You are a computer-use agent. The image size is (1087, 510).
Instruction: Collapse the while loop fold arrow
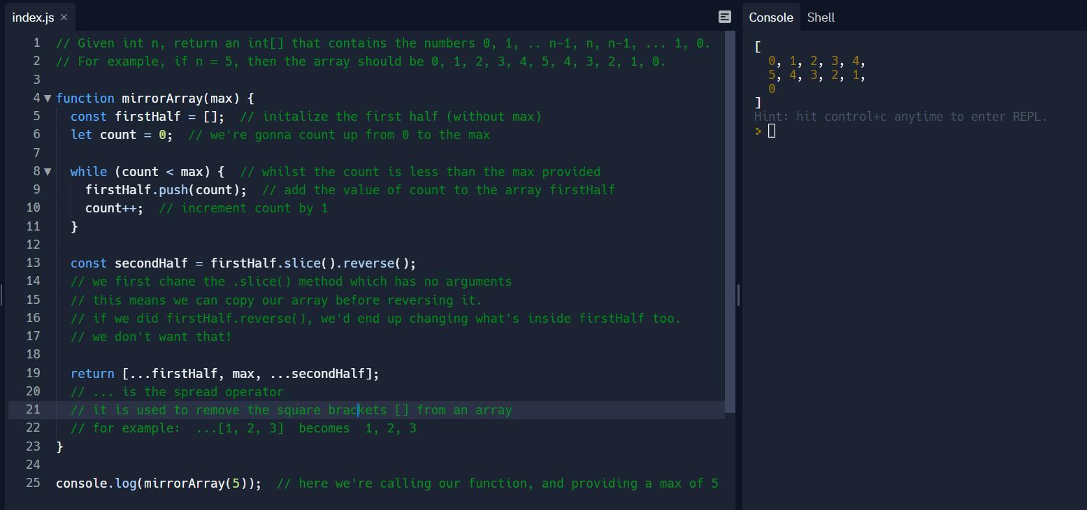(48, 172)
